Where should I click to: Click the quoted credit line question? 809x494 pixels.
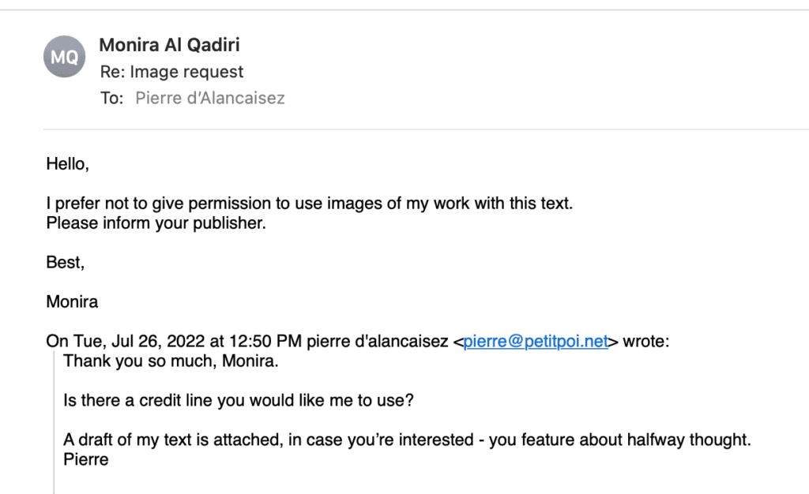pos(239,400)
